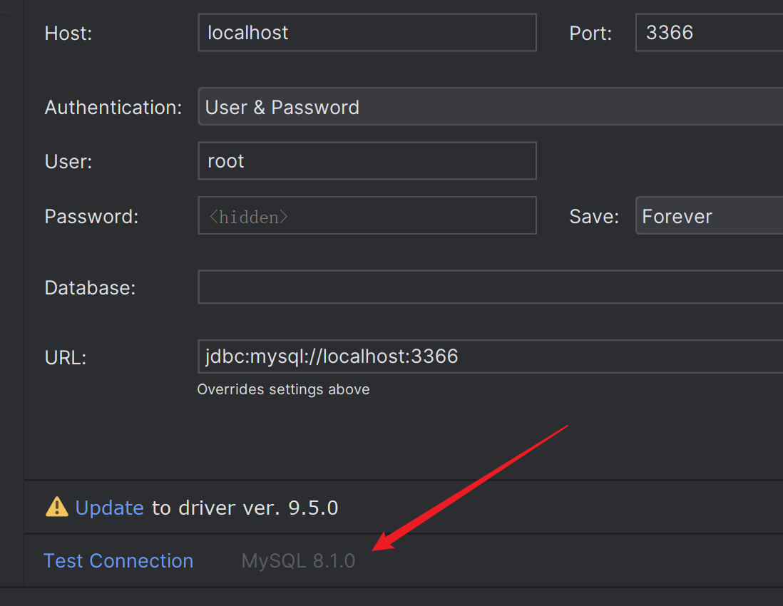This screenshot has width=783, height=606.
Task: Click the Update driver link
Action: [109, 508]
